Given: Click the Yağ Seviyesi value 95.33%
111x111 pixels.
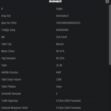Looking at the screenshot, I should coord(60,58).
